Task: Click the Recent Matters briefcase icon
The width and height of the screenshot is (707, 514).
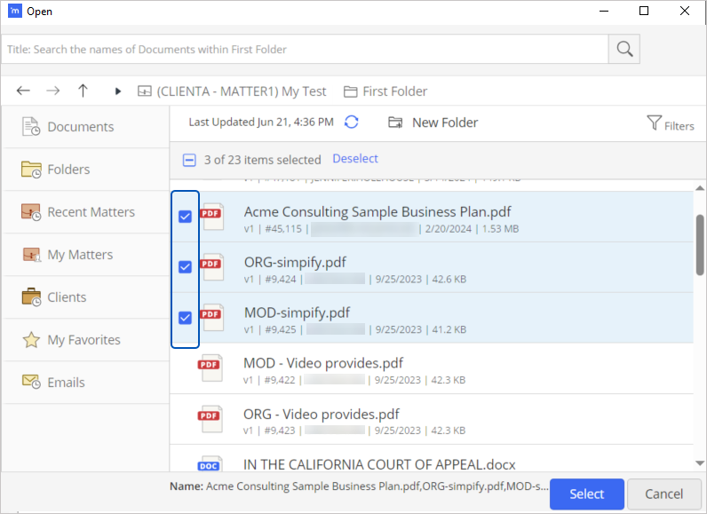Action: [x=31, y=212]
